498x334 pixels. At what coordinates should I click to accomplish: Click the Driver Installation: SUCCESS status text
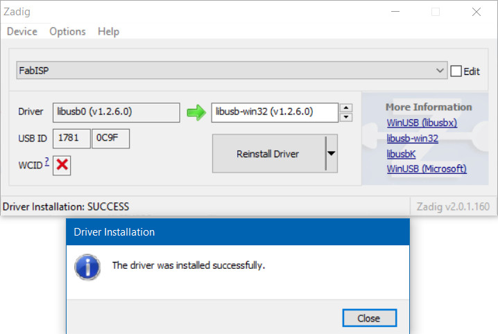point(66,206)
